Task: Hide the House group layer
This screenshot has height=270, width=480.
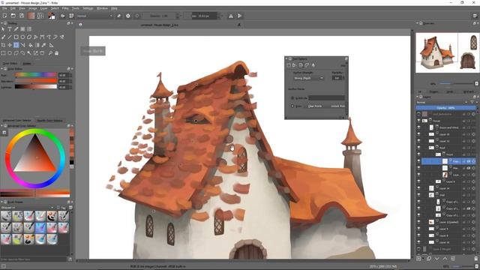Action: click(x=418, y=121)
